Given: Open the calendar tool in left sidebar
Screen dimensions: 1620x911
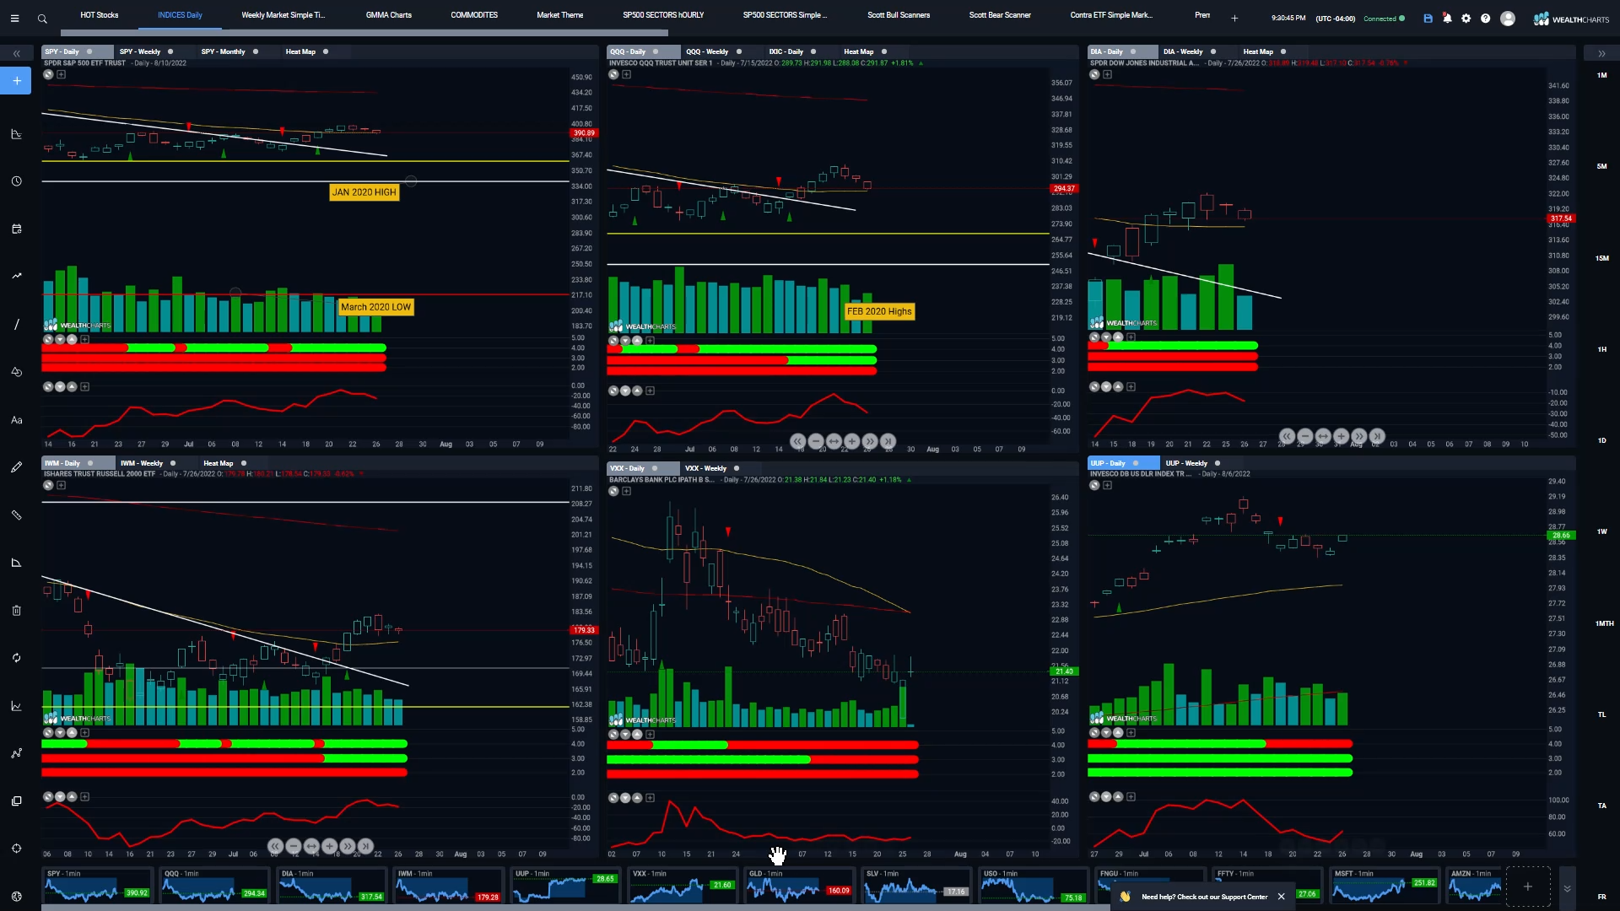Looking at the screenshot, I should click(x=16, y=229).
